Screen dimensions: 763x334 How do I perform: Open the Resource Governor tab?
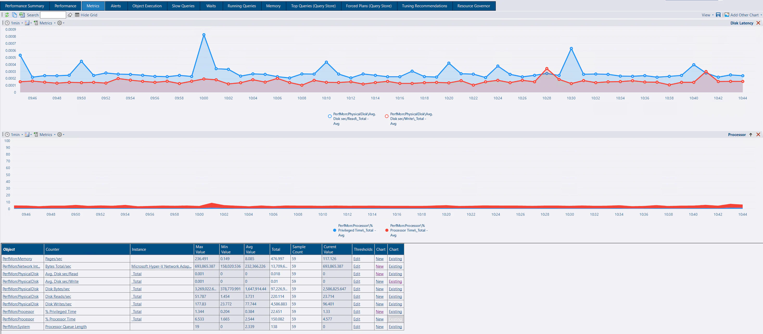coord(474,6)
